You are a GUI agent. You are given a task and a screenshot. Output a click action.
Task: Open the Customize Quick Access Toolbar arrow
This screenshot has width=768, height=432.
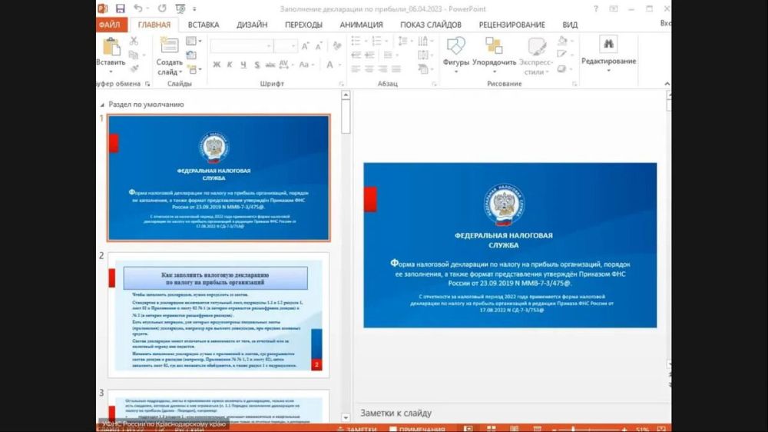click(x=194, y=8)
